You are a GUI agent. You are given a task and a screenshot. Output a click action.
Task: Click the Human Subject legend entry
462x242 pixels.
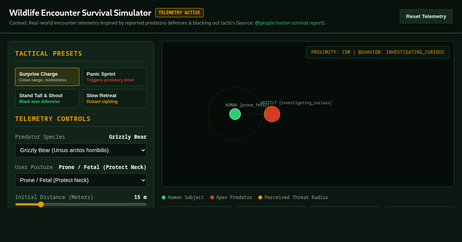[x=183, y=197]
